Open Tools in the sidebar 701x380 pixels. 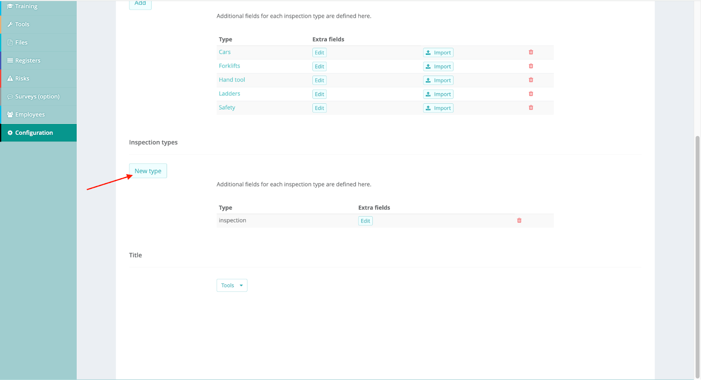point(39,25)
